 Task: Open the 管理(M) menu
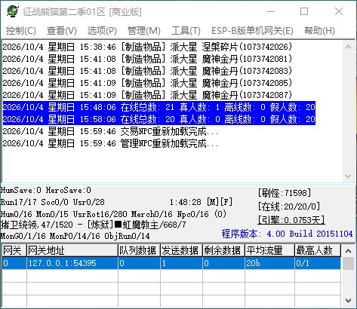pos(144,31)
